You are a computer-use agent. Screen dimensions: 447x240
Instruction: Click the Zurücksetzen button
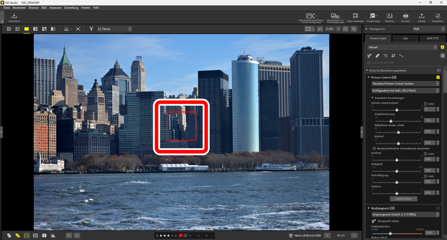(403, 199)
